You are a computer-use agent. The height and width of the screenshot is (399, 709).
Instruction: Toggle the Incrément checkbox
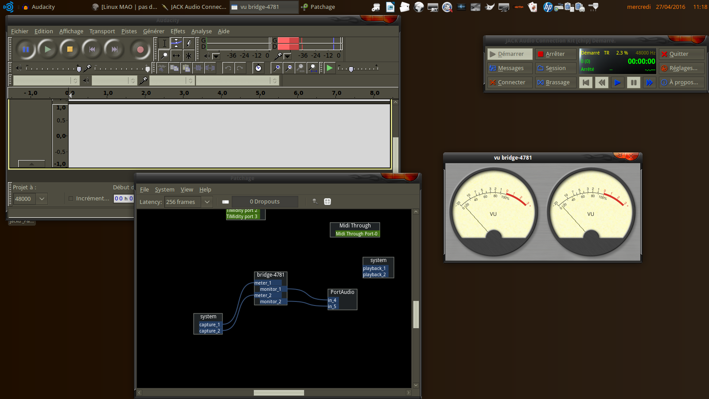click(71, 199)
